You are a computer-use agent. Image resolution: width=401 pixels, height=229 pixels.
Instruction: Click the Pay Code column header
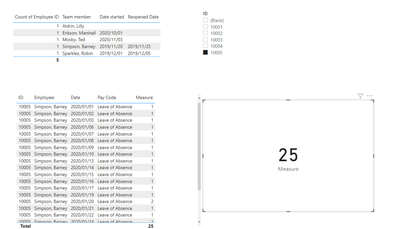(x=107, y=97)
